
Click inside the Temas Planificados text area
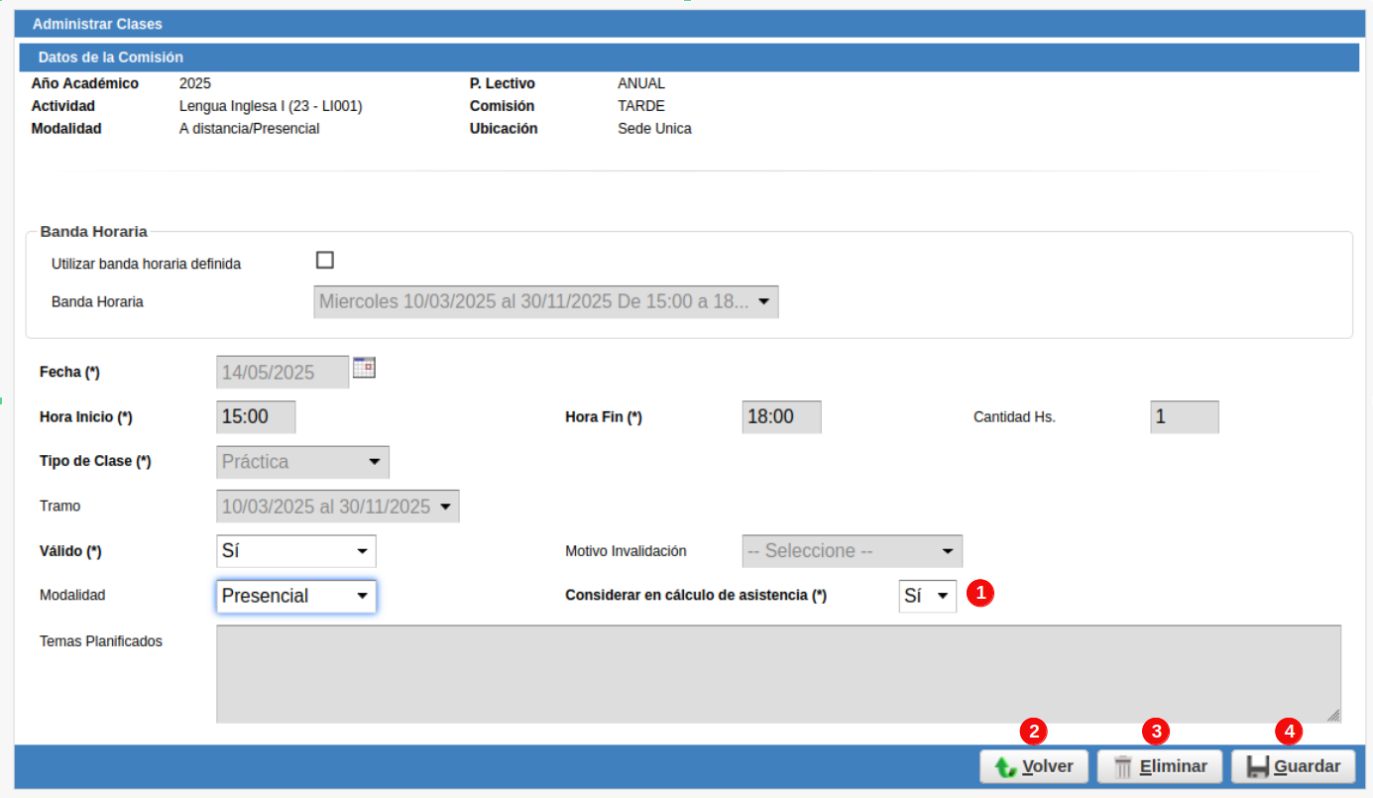pyautogui.click(x=778, y=674)
